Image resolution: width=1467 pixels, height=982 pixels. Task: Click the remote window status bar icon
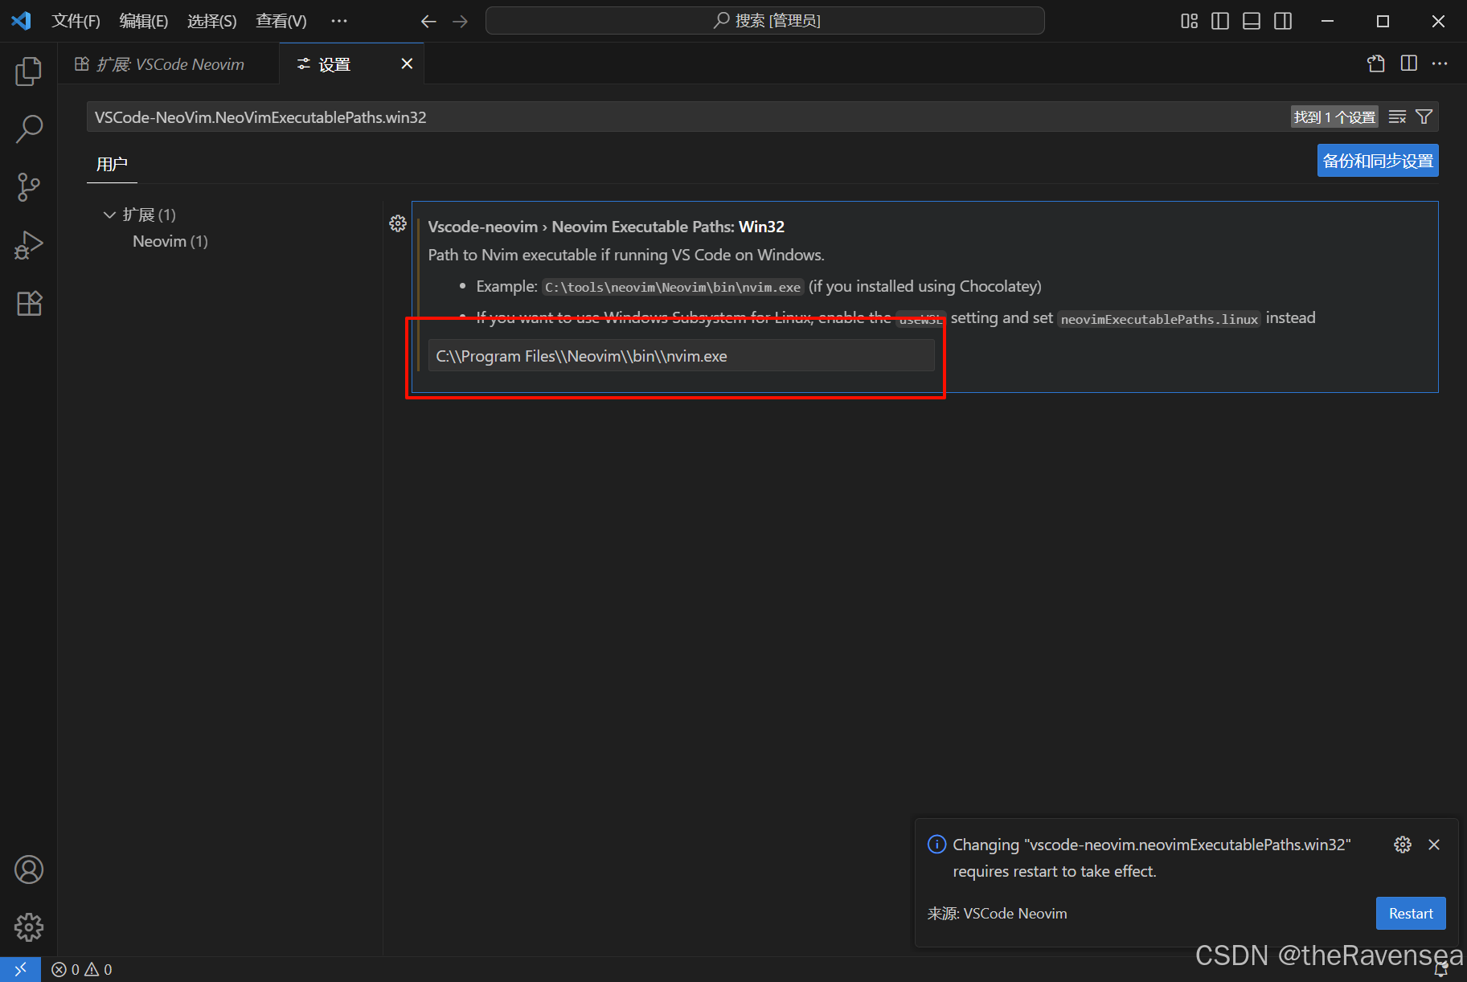click(x=20, y=969)
